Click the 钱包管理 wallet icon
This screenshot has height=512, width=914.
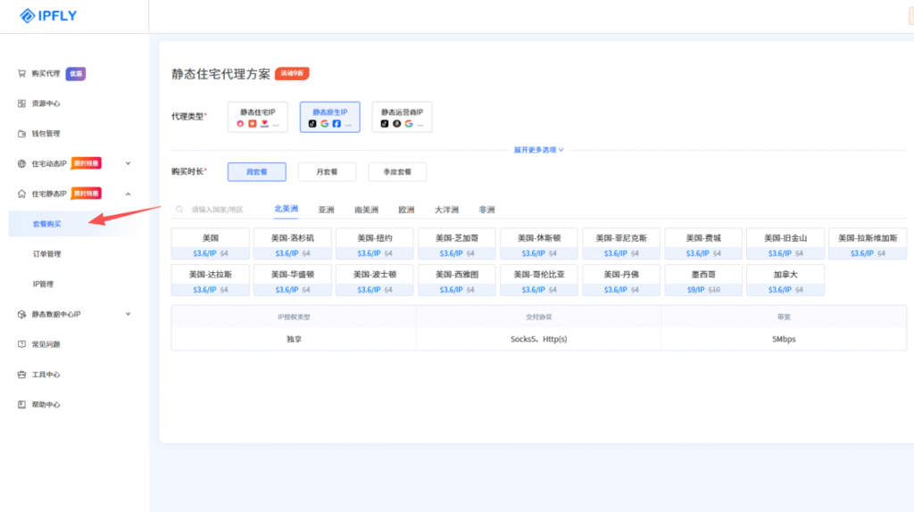click(21, 134)
